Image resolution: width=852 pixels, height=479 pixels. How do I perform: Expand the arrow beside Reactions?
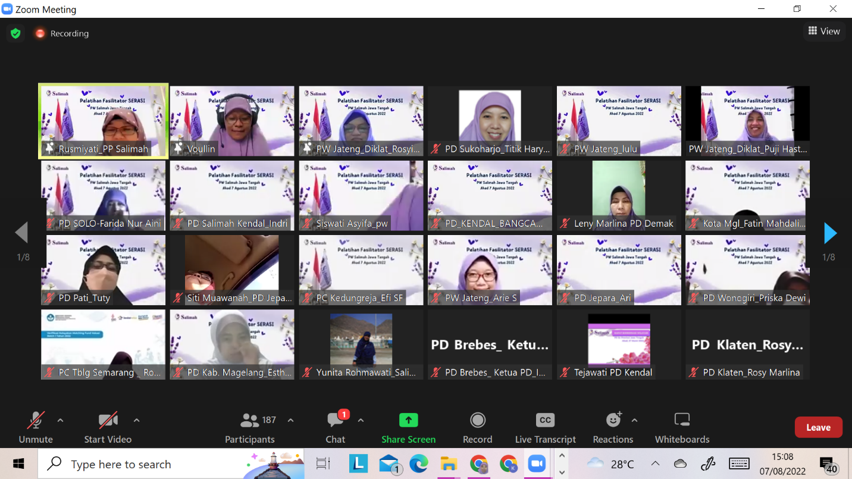(634, 420)
